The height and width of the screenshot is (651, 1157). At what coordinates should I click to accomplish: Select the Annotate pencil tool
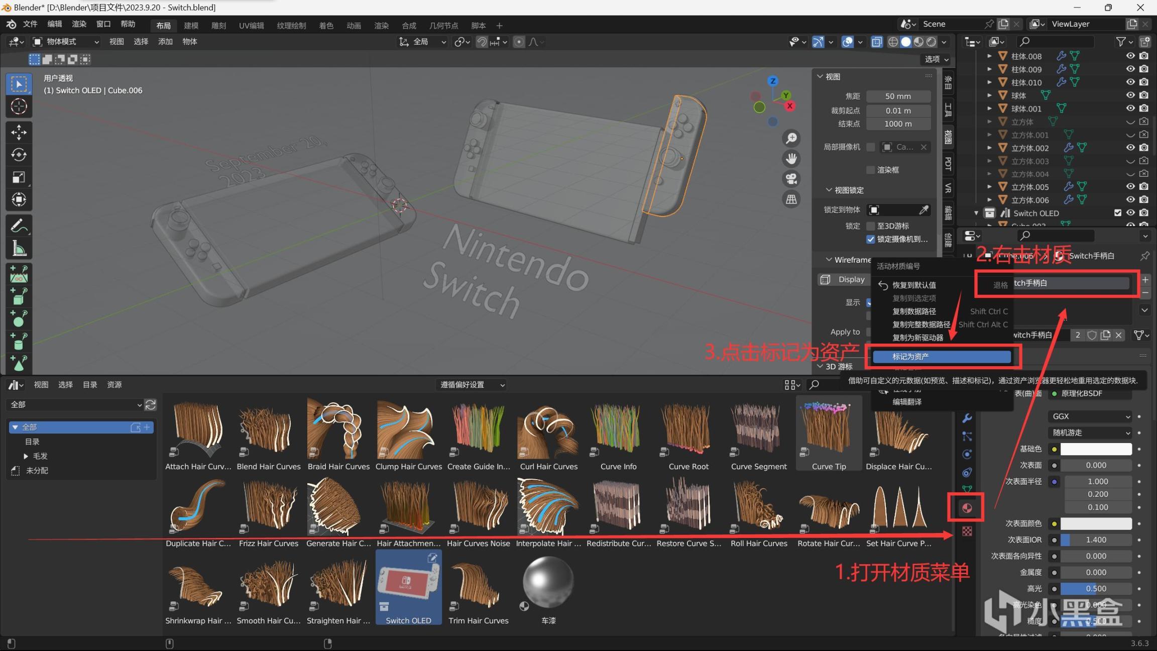click(x=19, y=226)
